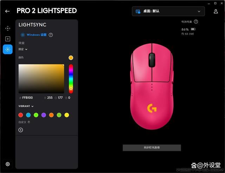Expand the VIBRANT palette dropdown

tap(26, 106)
